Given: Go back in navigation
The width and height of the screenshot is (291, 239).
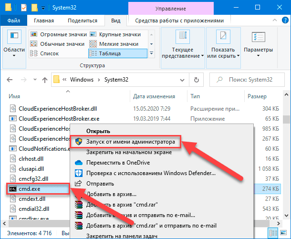Looking at the screenshot, I should 10,80.
